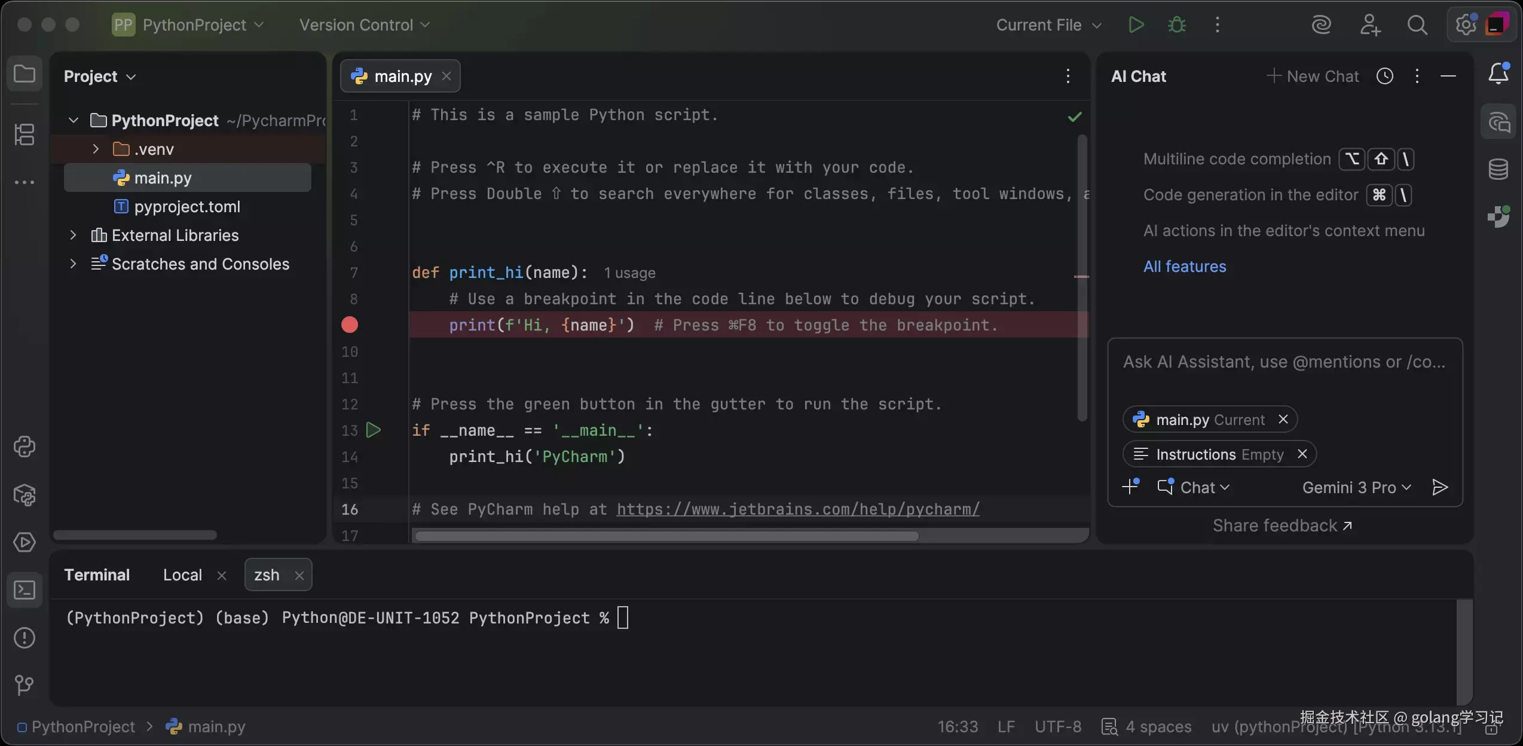Remove the Instructions Empty chip

click(1302, 454)
